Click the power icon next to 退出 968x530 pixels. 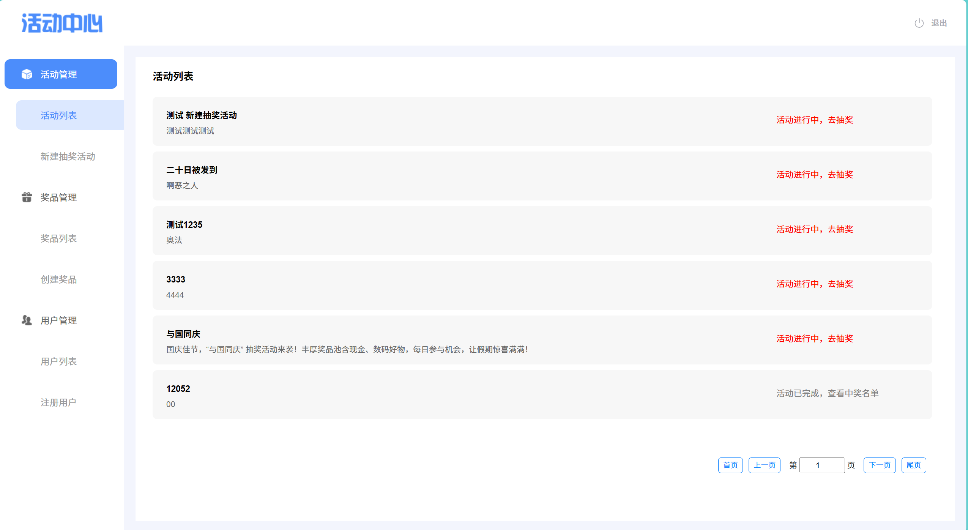(x=919, y=23)
